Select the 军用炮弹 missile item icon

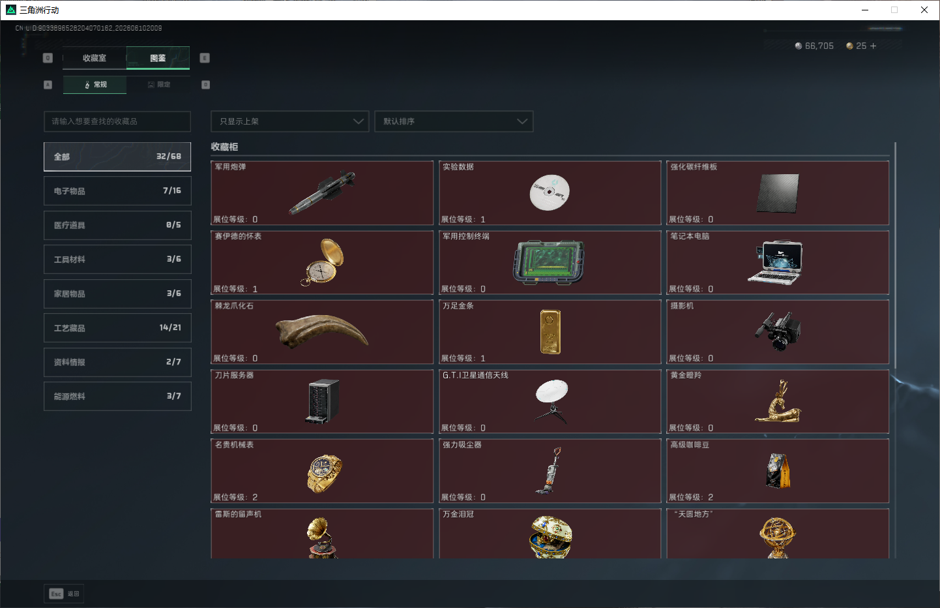pos(323,193)
